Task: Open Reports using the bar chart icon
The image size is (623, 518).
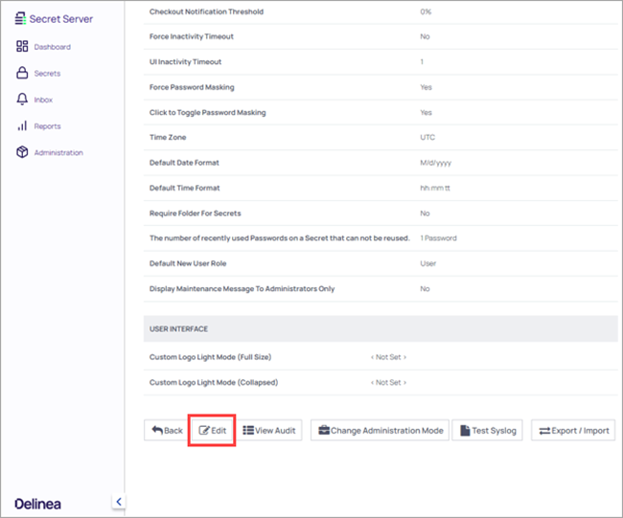Action: (22, 126)
